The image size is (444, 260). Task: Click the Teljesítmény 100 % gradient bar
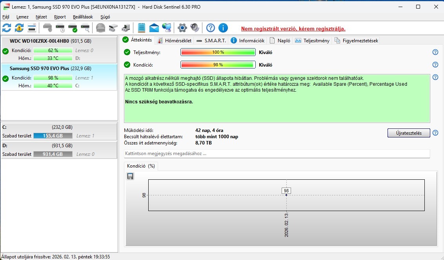[218, 52]
